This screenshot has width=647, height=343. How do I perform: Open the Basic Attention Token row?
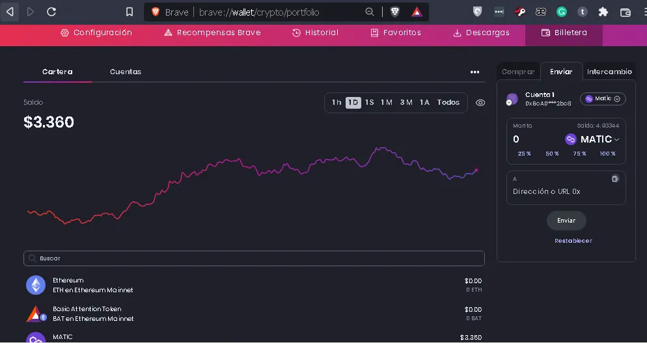pos(254,314)
